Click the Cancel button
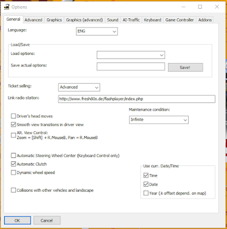 coord(47,220)
